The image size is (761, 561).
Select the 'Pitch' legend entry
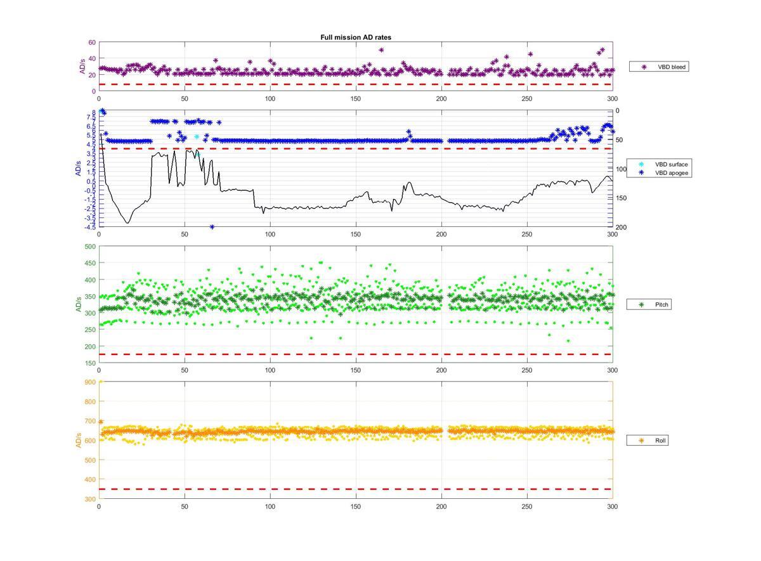tap(648, 305)
